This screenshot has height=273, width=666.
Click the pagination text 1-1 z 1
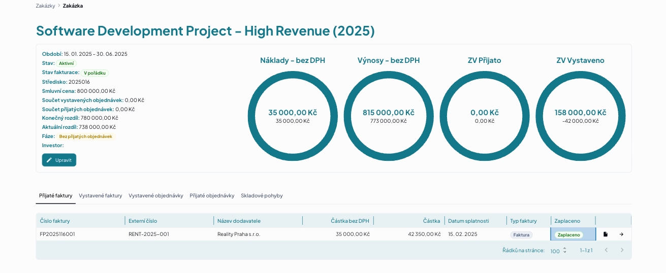pyautogui.click(x=586, y=251)
